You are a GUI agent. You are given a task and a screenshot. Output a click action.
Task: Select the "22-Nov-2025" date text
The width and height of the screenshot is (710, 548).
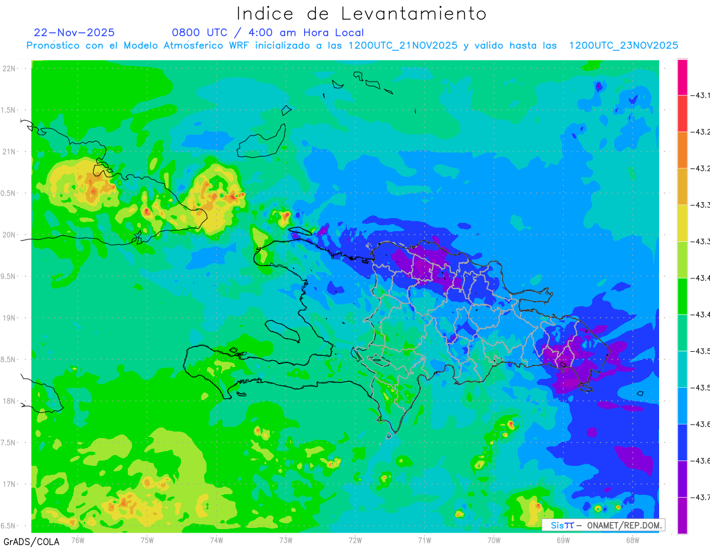[x=75, y=32]
